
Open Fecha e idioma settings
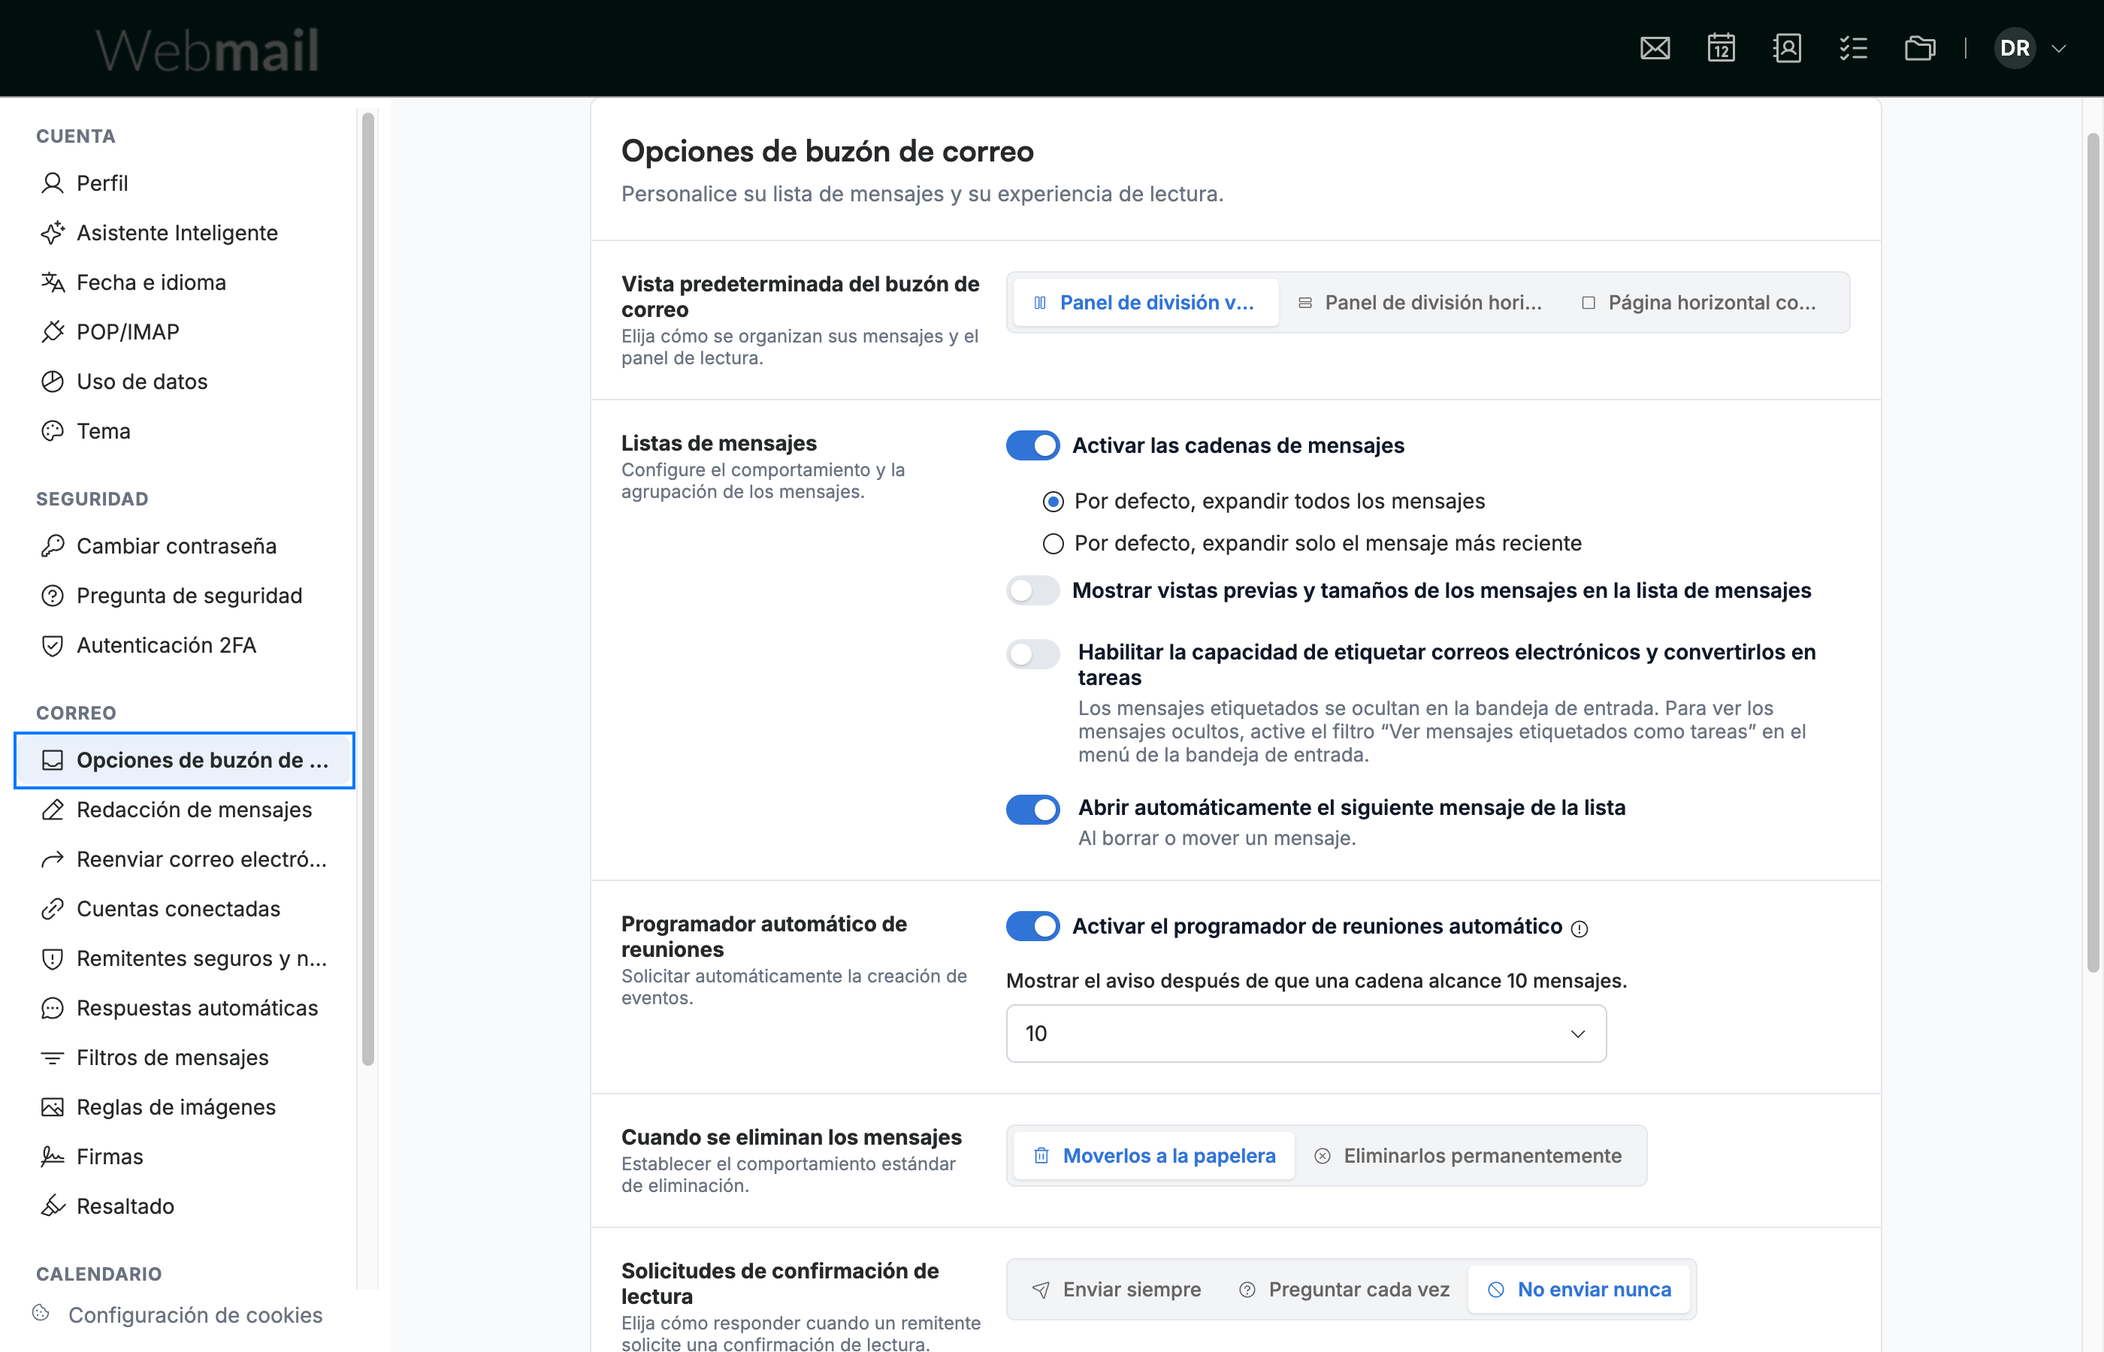184,282
